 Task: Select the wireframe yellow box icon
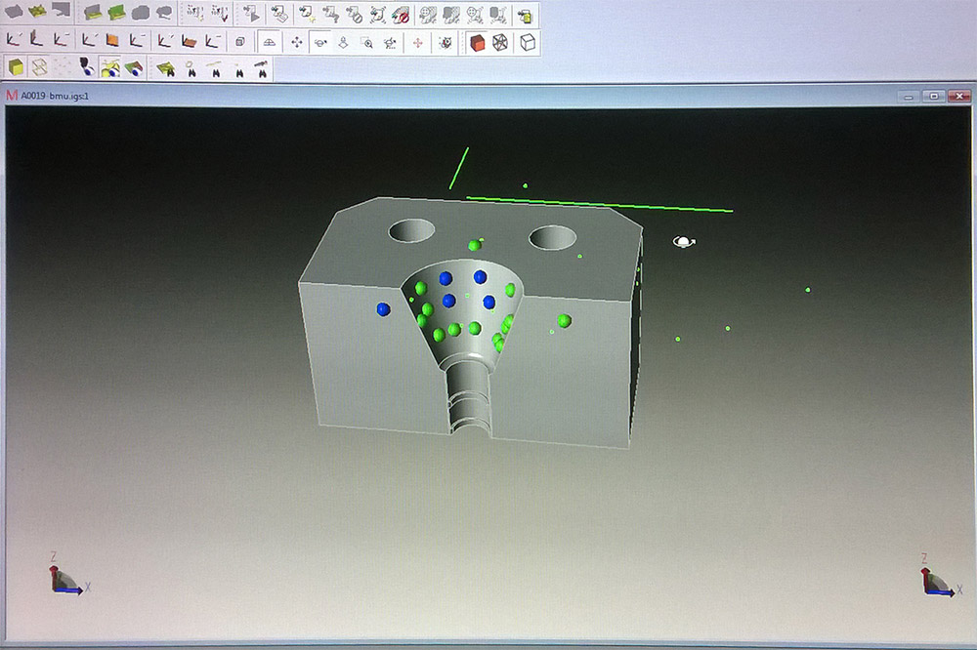click(x=40, y=68)
